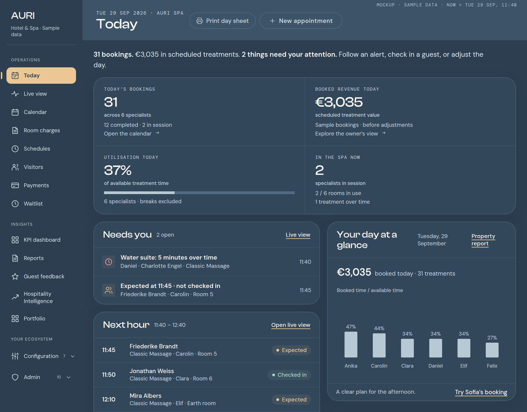Open the Property report link
Screen dimensions: 527x412
(483, 240)
